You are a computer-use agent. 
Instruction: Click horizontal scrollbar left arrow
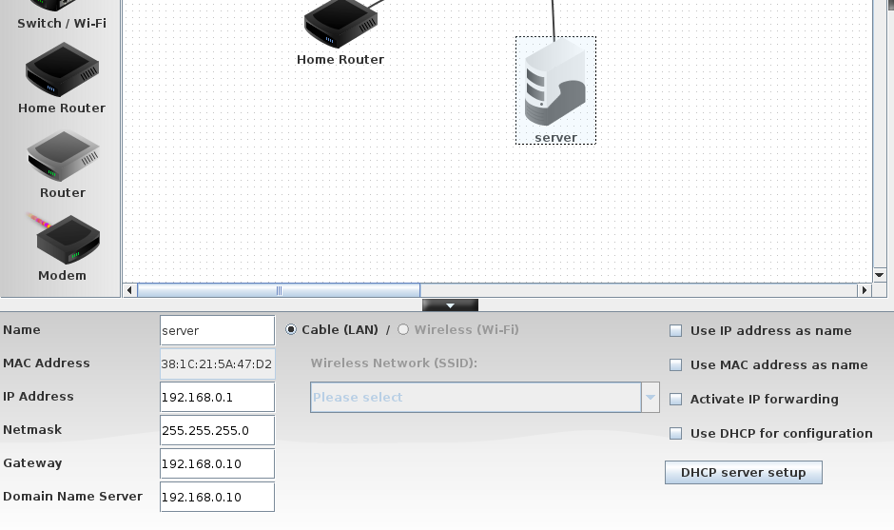point(129,290)
